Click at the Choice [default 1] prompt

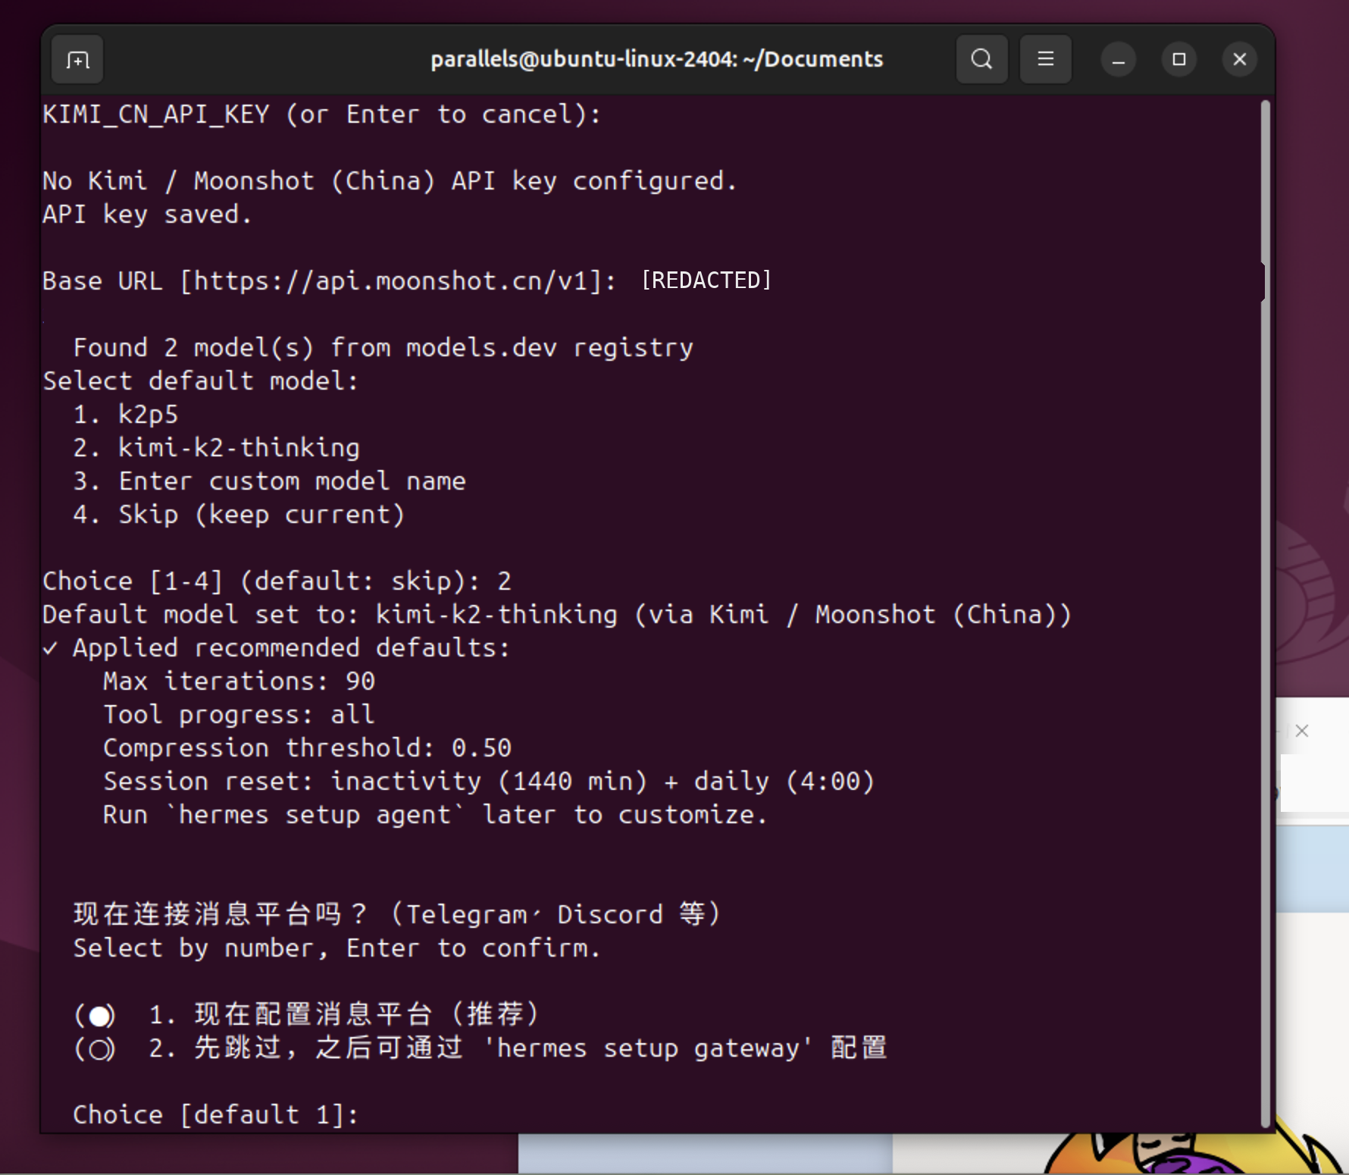(215, 1114)
